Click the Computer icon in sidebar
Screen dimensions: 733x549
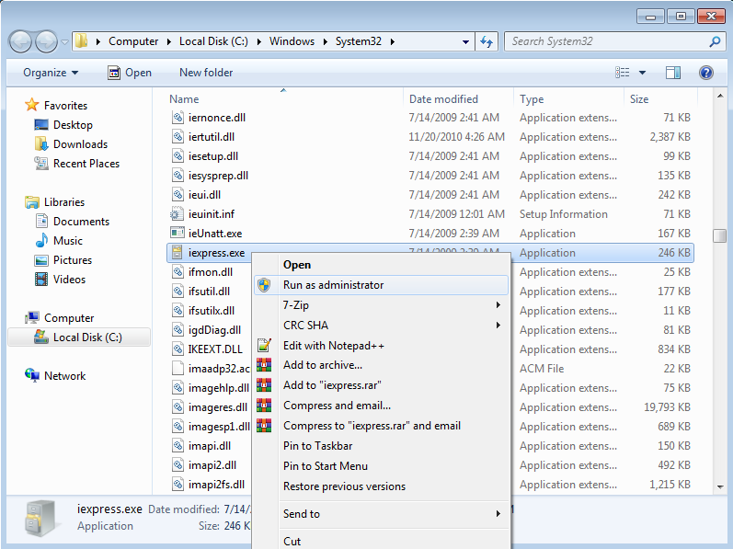[x=32, y=317]
